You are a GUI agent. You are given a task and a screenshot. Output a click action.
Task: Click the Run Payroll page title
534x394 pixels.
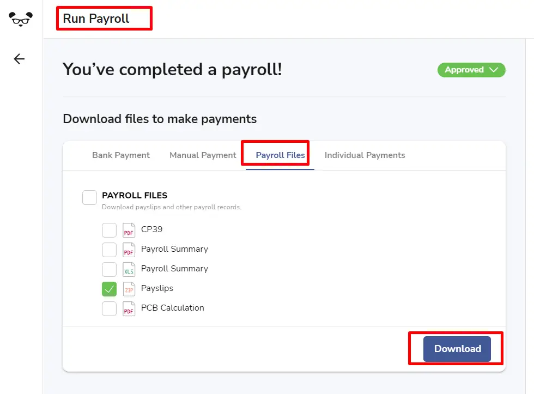coord(96,19)
